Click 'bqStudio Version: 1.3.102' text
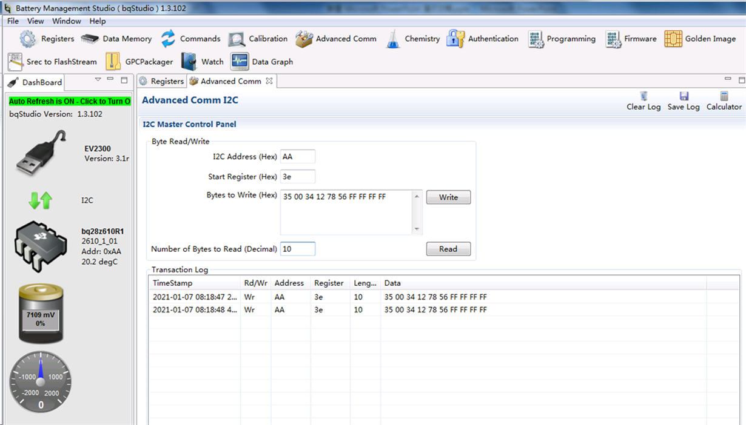The image size is (746, 425). coord(56,114)
